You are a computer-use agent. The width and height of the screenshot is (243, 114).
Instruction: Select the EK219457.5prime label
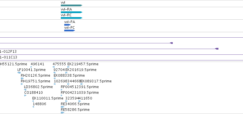click(x=83, y=64)
